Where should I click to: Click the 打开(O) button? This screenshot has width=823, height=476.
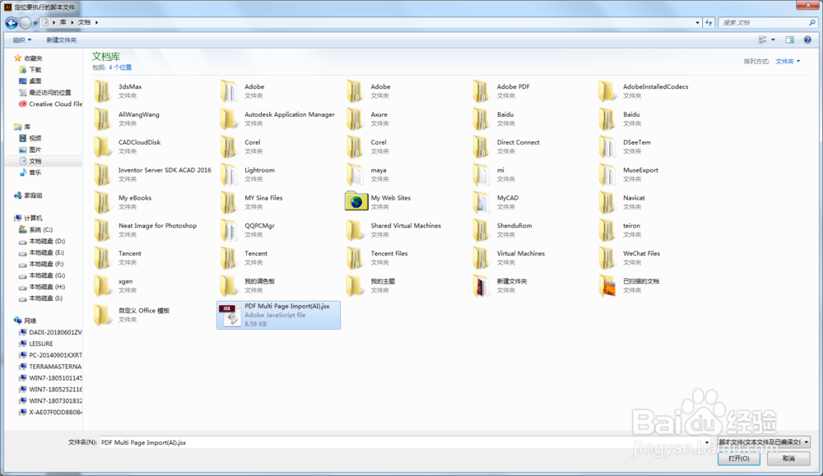pos(738,458)
